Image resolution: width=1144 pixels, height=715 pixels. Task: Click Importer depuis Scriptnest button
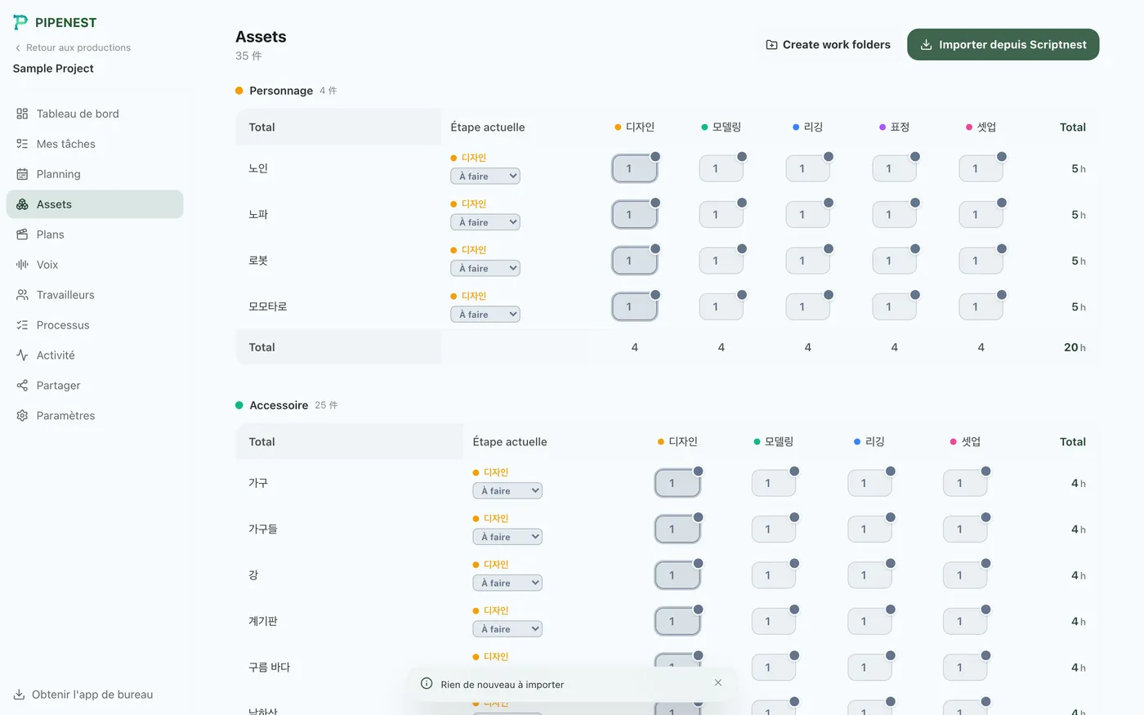1003,45
